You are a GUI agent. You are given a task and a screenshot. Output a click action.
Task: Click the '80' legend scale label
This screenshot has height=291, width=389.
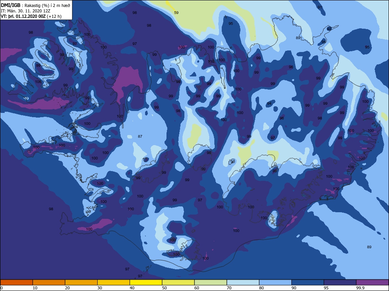coord(262,288)
